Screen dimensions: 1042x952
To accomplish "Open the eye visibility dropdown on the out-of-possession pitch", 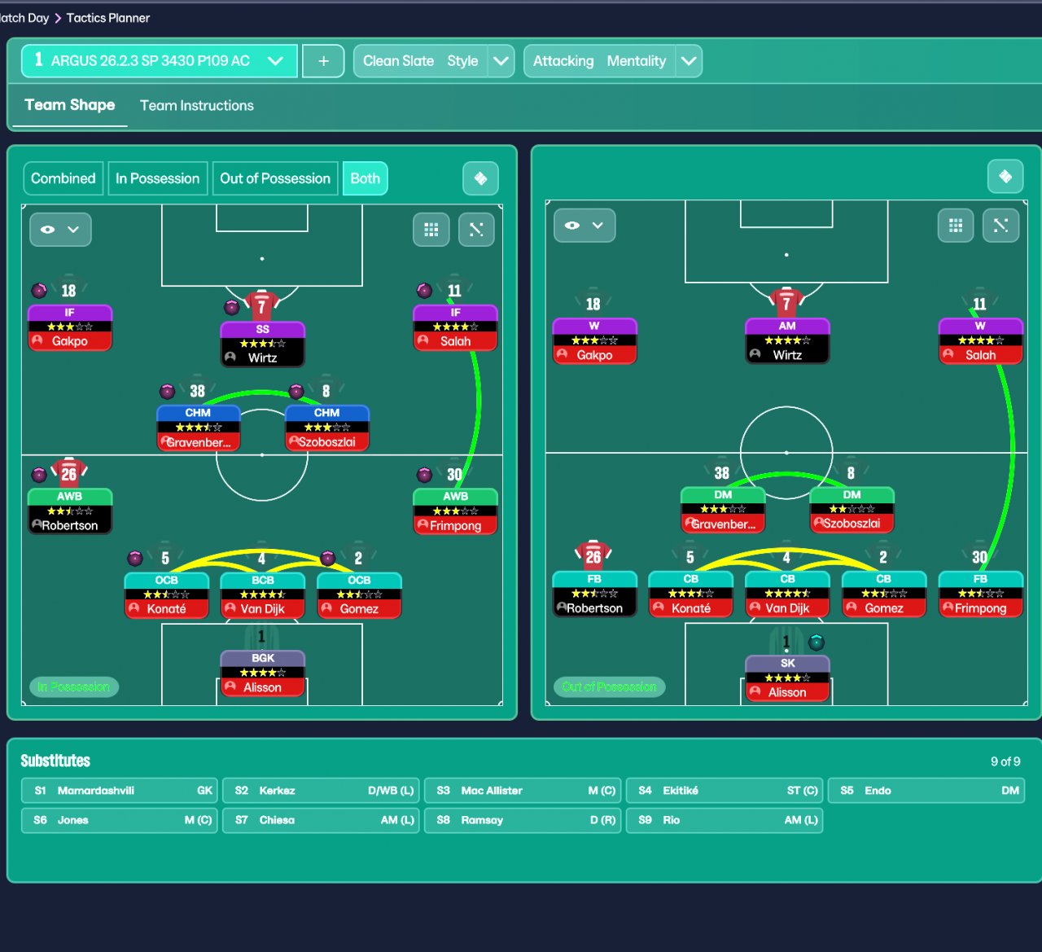I will (584, 226).
